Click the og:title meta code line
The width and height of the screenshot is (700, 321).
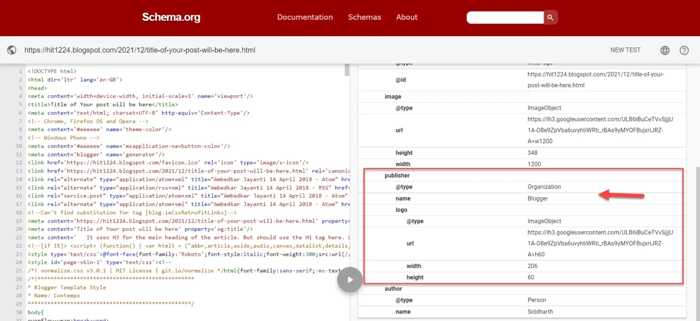140,229
